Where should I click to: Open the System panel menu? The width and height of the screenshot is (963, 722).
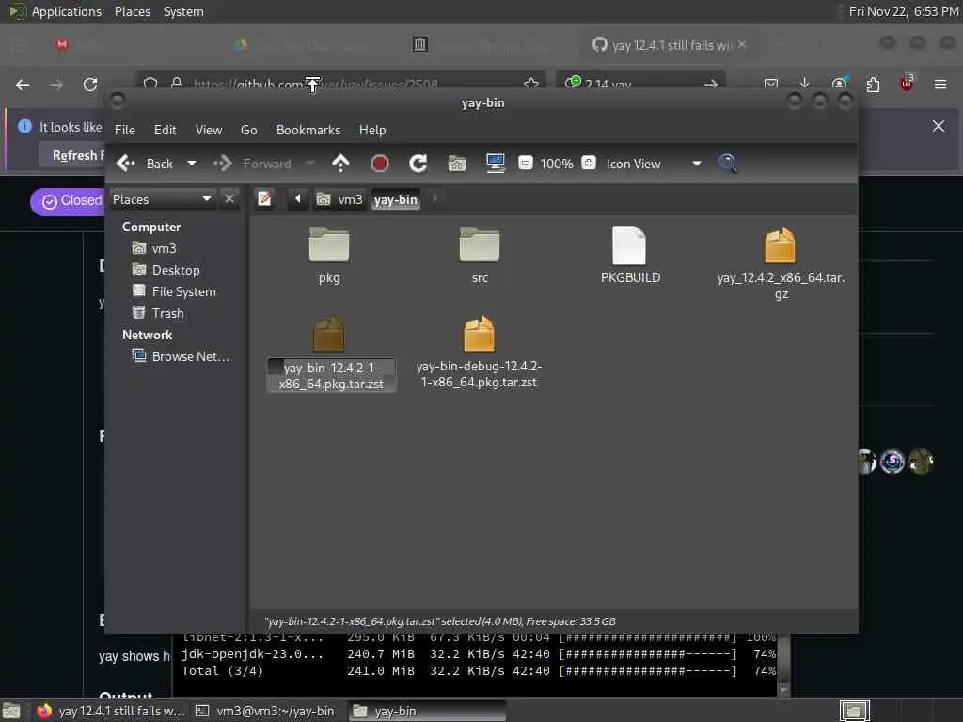(x=183, y=11)
